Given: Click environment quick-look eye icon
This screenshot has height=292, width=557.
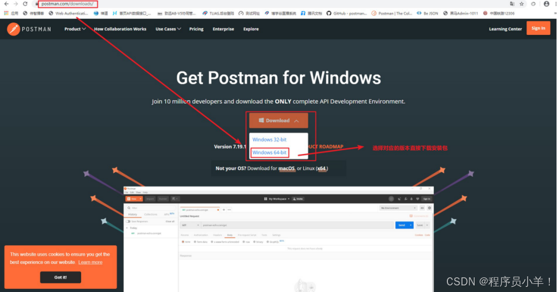Looking at the screenshot, I should click(422, 208).
